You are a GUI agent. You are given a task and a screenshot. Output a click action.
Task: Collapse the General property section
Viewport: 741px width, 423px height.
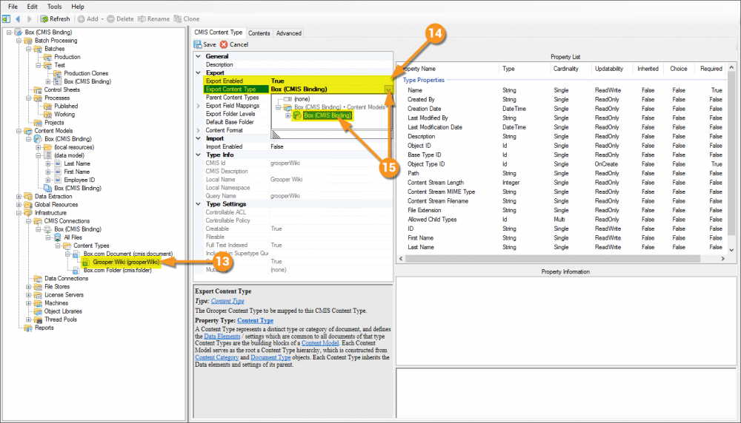(197, 56)
